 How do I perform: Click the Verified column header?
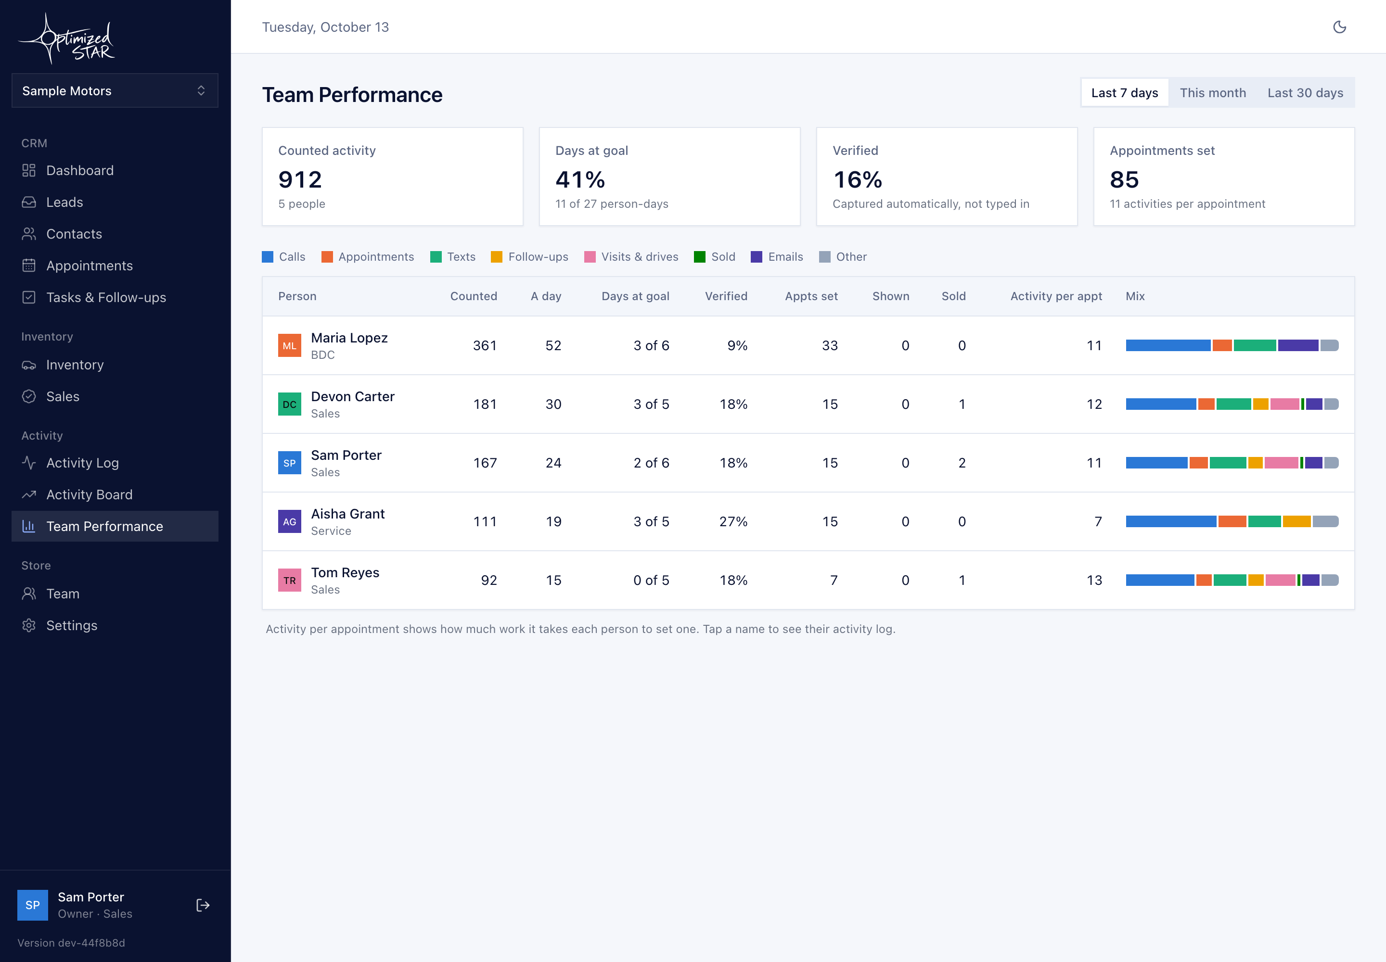(726, 297)
